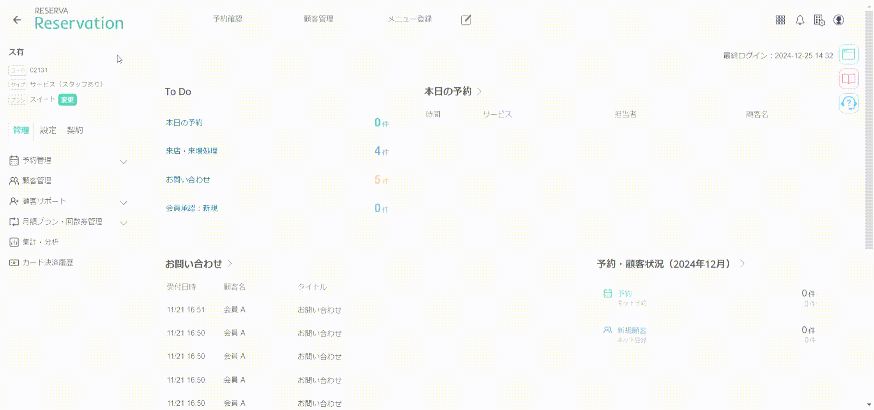874x410 pixels.
Task: Click the green browser window icon
Action: [x=849, y=54]
